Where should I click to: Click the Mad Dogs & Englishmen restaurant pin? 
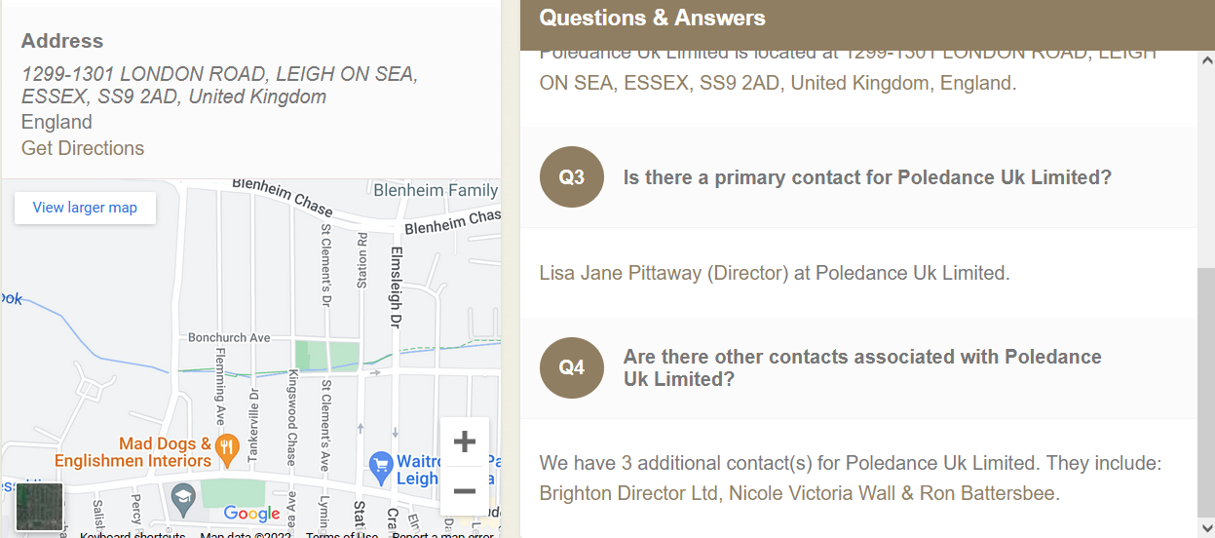click(227, 448)
